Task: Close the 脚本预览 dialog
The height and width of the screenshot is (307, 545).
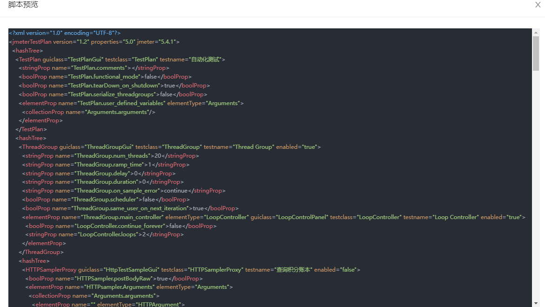Action: click(538, 5)
